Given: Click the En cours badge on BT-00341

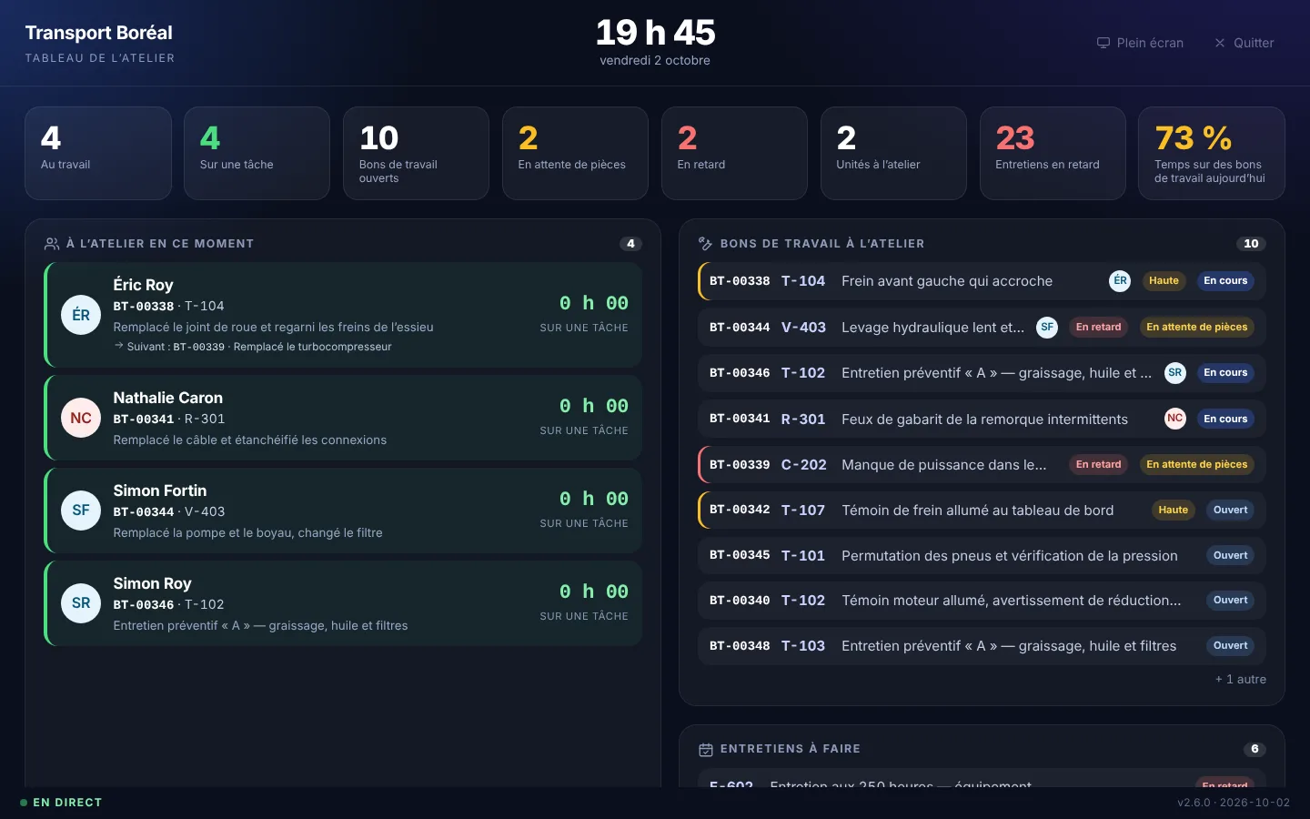Looking at the screenshot, I should click(x=1225, y=419).
